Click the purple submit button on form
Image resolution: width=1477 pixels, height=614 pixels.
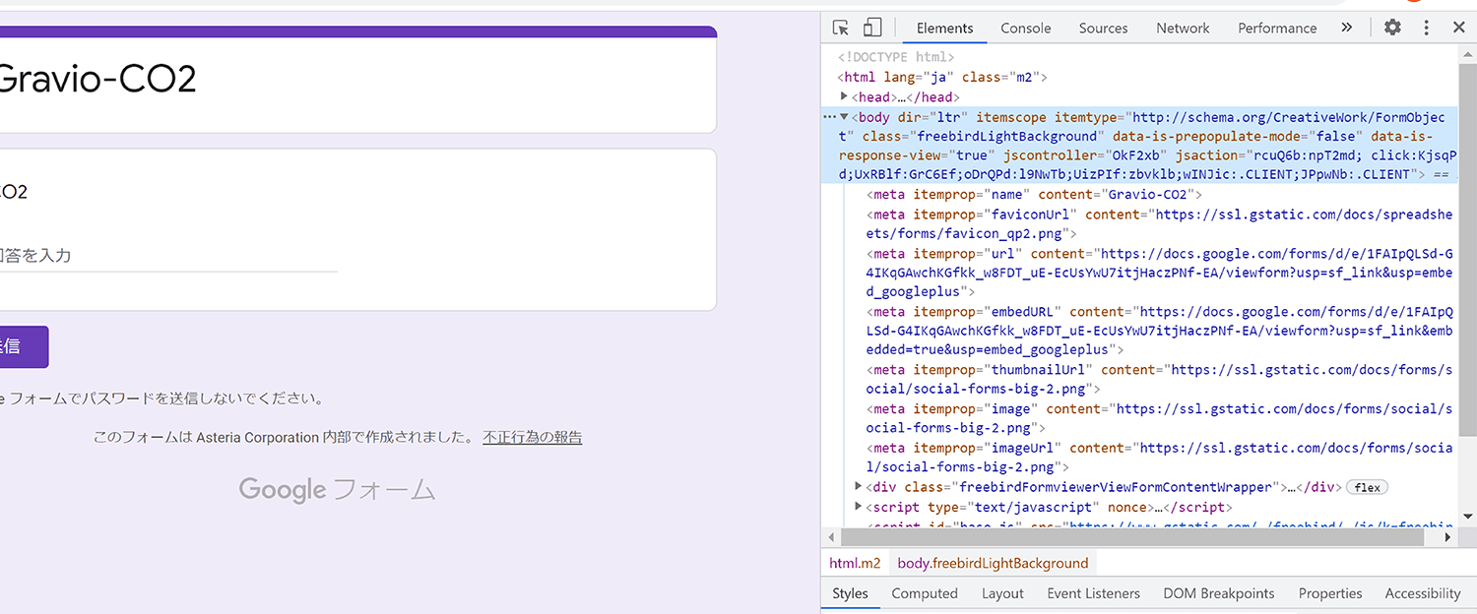click(24, 346)
